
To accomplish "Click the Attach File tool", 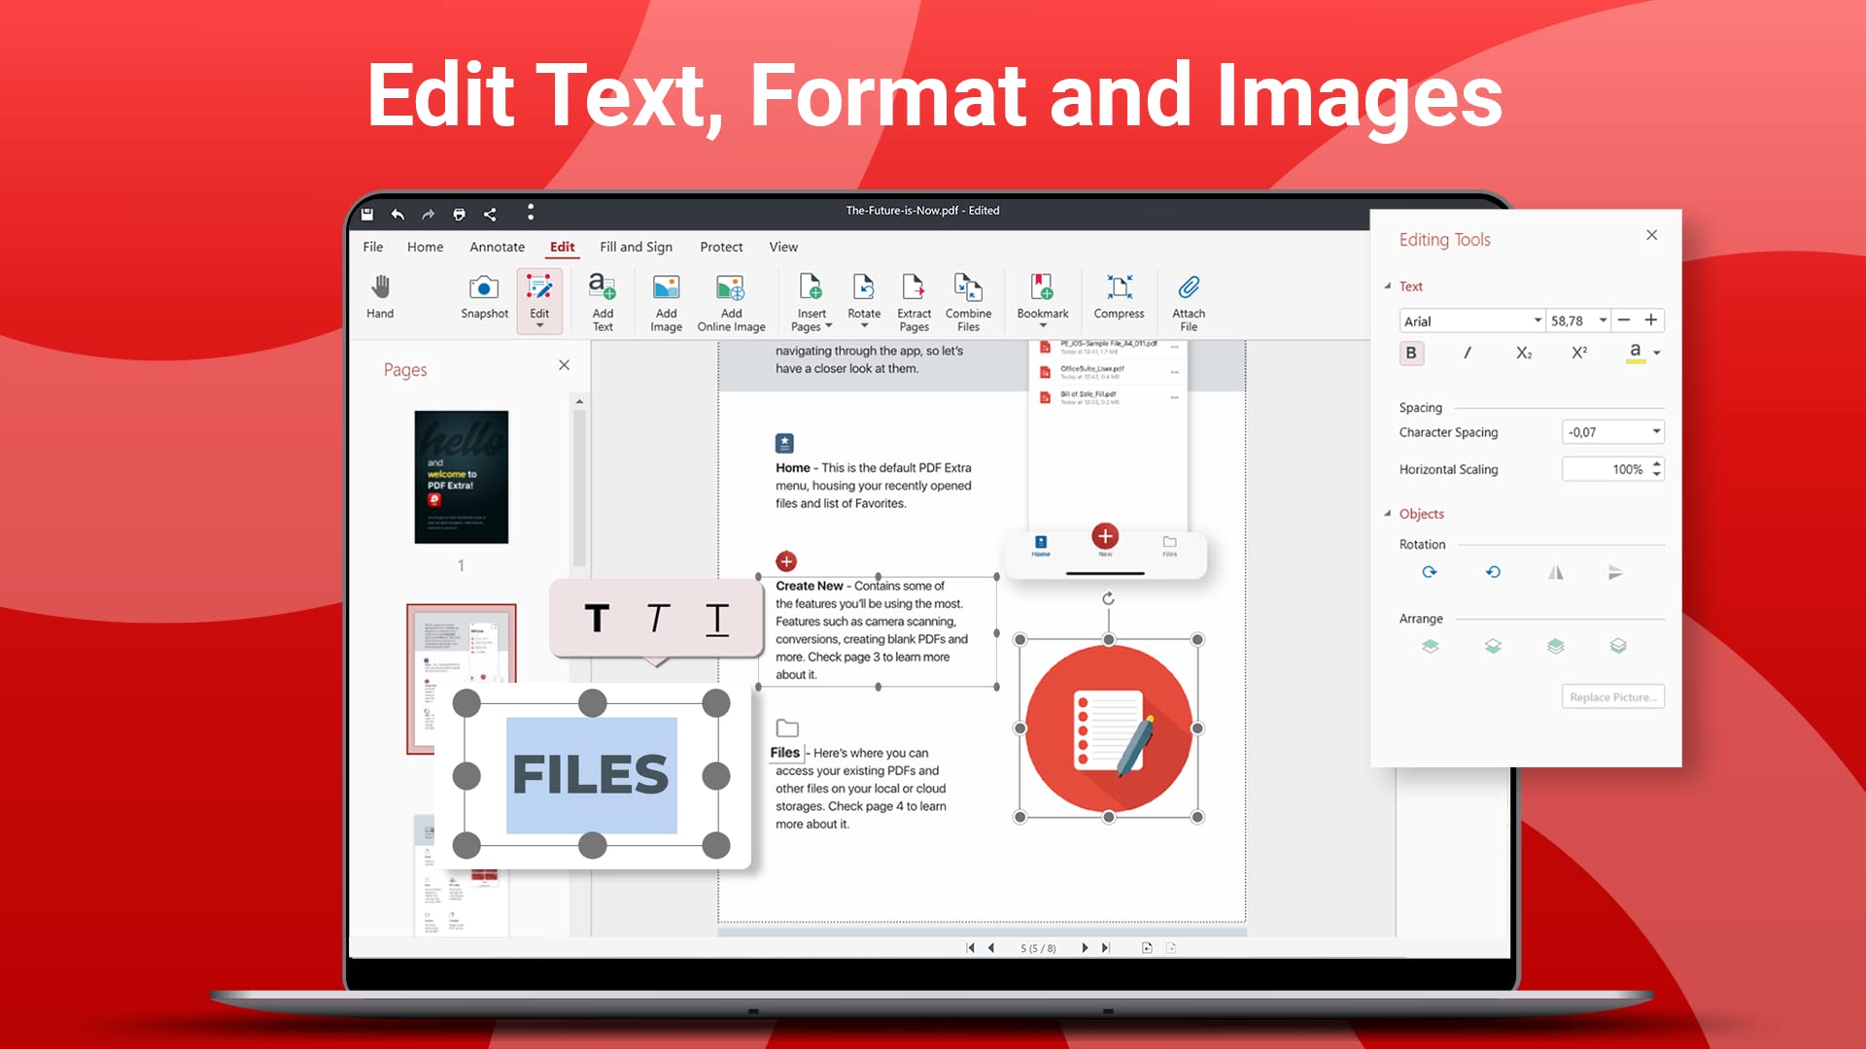I will 1188,299.
